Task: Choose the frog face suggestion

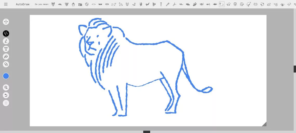Action: pos(255,4)
